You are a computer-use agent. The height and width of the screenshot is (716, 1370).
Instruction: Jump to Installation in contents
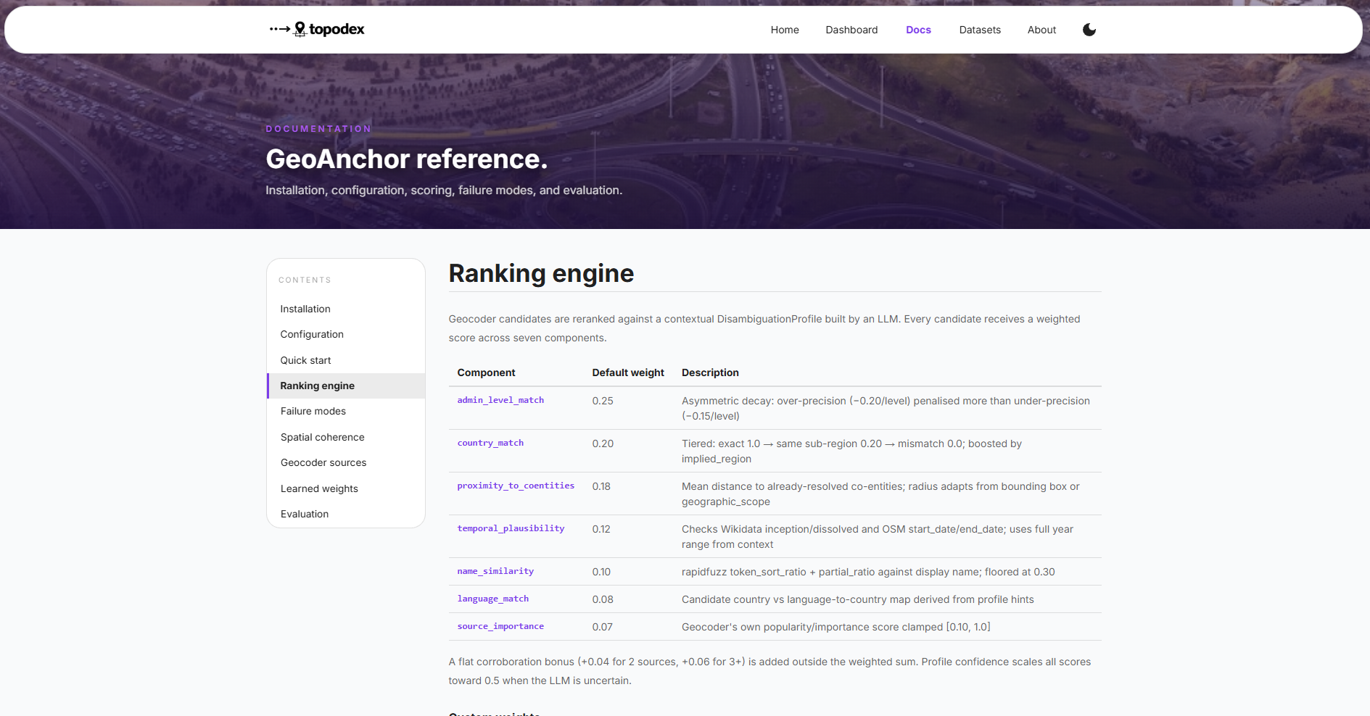[346, 309]
